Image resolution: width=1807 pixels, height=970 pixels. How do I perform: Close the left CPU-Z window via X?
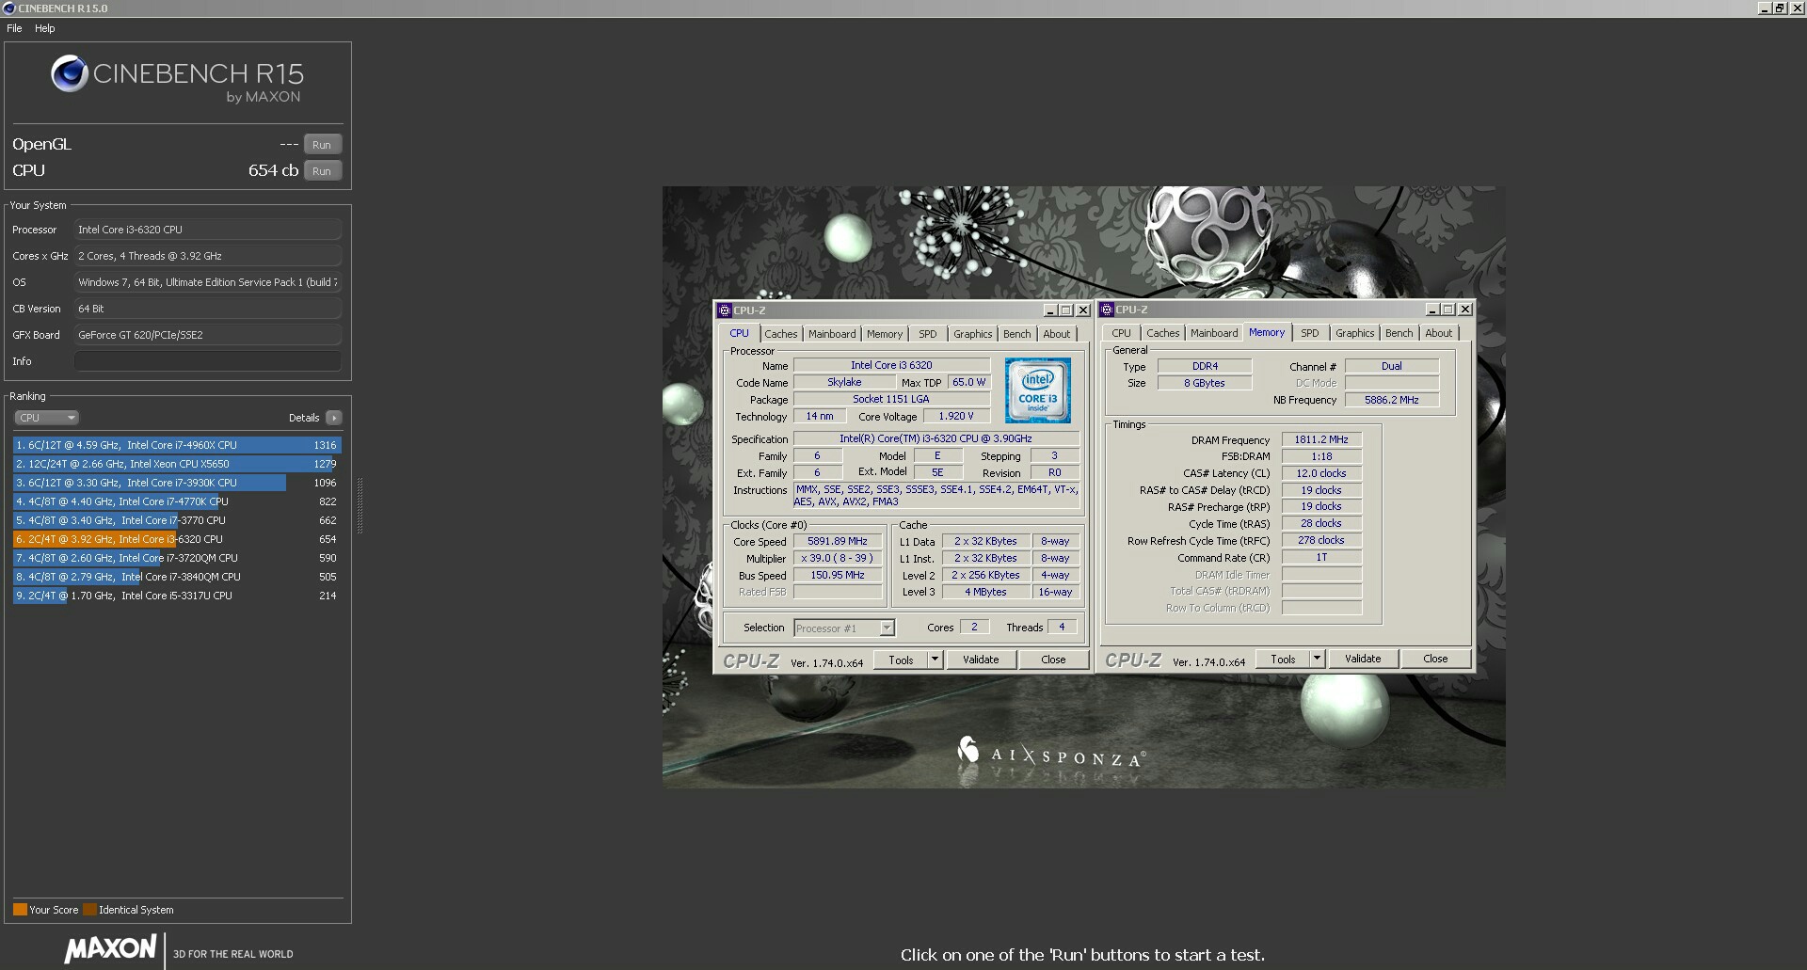coord(1083,310)
